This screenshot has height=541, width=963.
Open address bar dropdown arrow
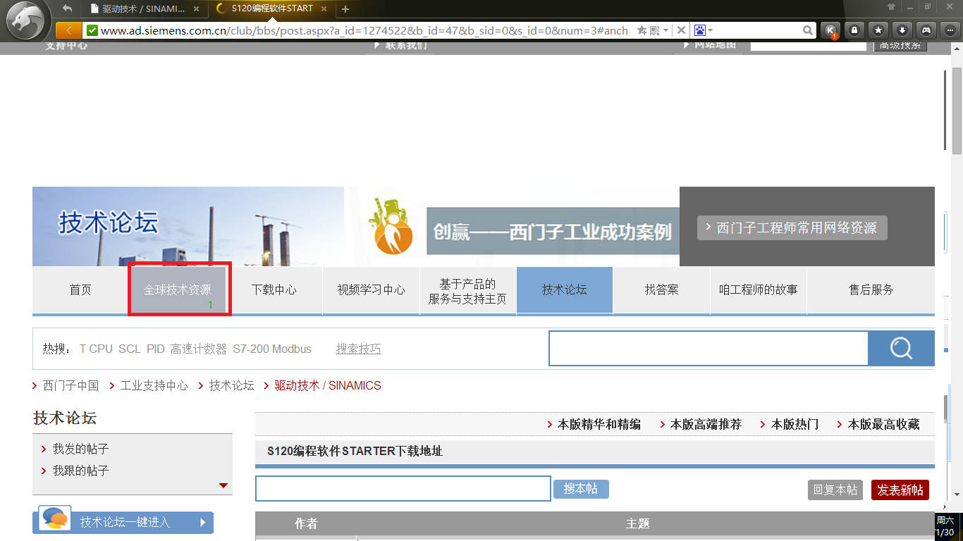click(x=666, y=31)
